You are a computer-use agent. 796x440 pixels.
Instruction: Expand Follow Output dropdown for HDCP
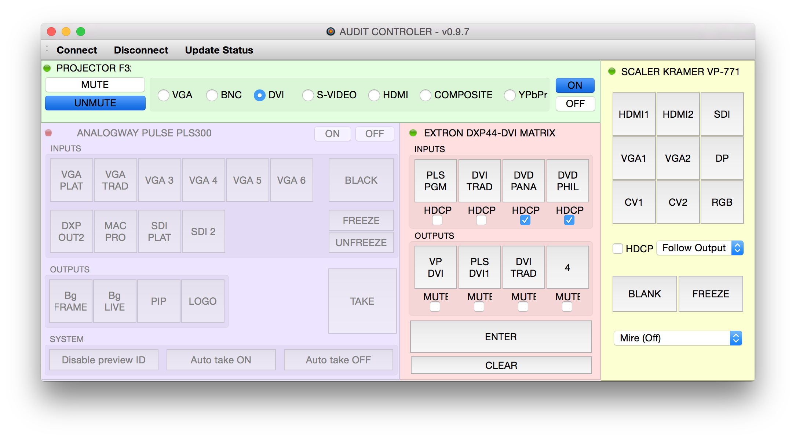click(738, 249)
